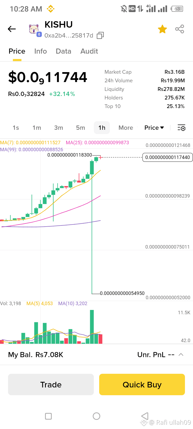
Task: Tap the MA(99) indicator label
Action: tap(32, 149)
